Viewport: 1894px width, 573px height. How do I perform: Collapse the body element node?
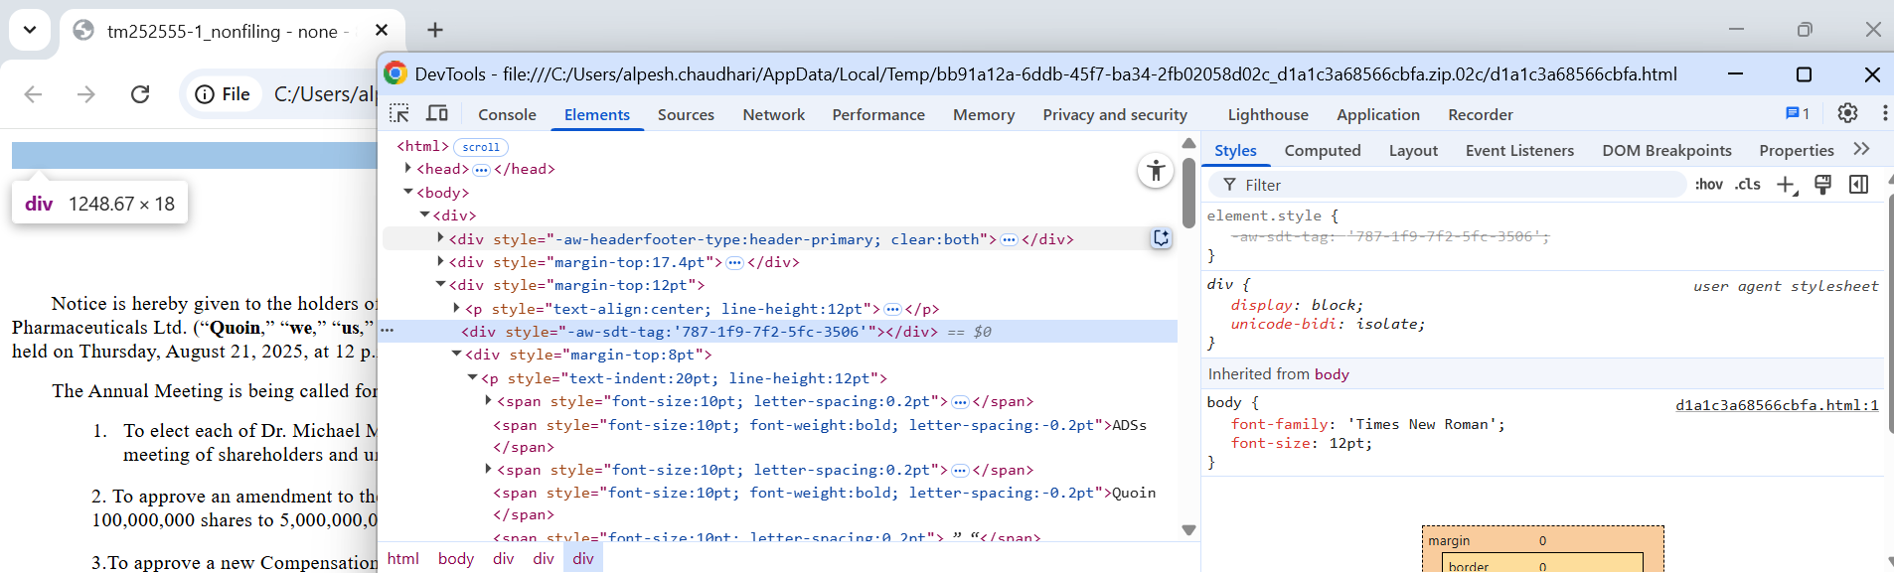[x=407, y=192]
